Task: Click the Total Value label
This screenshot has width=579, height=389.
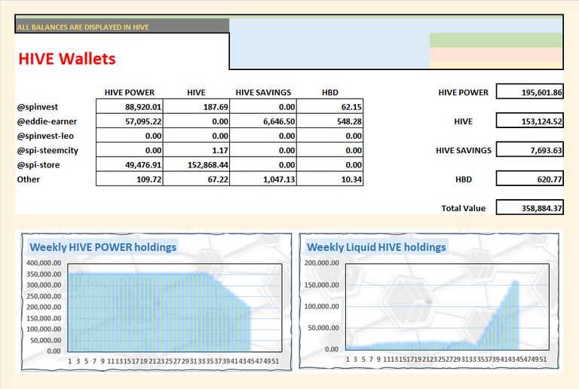Action: 464,208
